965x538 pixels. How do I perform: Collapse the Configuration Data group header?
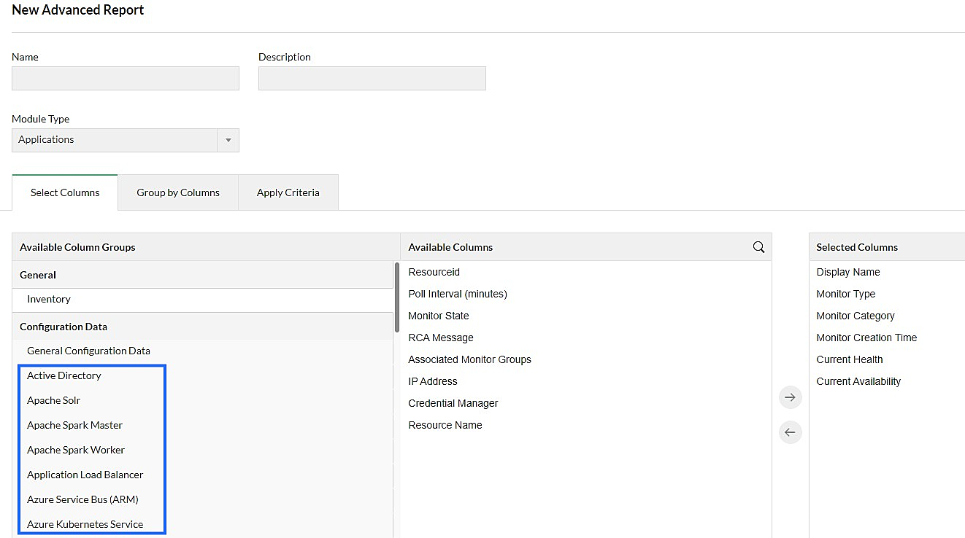pos(64,327)
